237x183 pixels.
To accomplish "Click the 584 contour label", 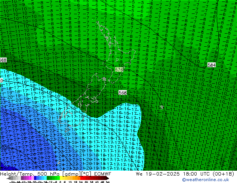I will click(x=212, y=65).
